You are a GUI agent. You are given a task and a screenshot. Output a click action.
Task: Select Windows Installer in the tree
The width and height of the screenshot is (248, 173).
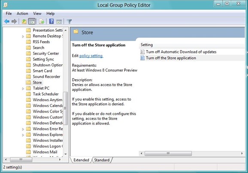point(48,140)
